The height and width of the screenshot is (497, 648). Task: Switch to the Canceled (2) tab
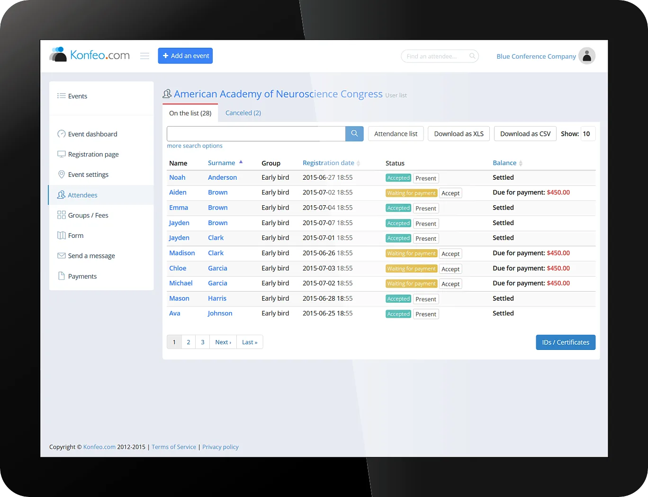click(x=243, y=113)
